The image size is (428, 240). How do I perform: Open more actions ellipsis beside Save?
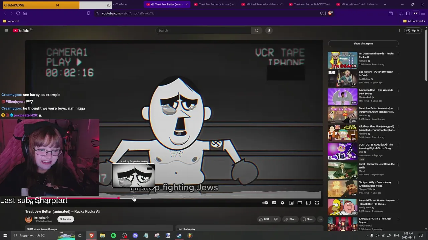click(x=320, y=219)
